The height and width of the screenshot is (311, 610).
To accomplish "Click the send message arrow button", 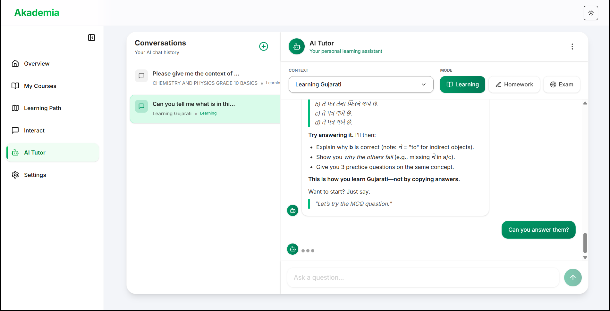I will 572,277.
